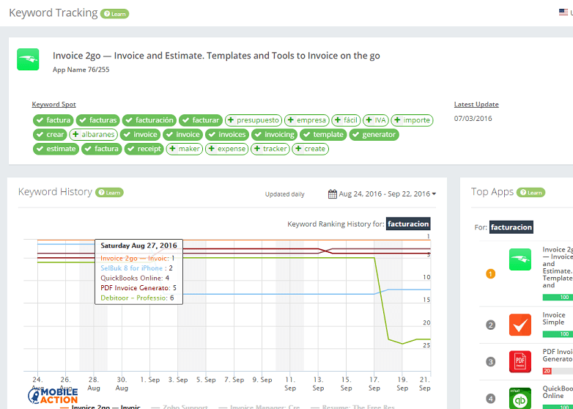This screenshot has width=573, height=409.
Task: Click the Invoice 2go green app icon in header
Action: pyautogui.click(x=28, y=59)
